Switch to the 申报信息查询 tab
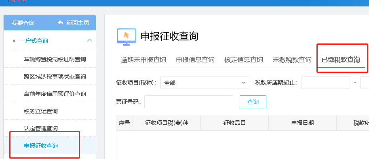 (195, 60)
